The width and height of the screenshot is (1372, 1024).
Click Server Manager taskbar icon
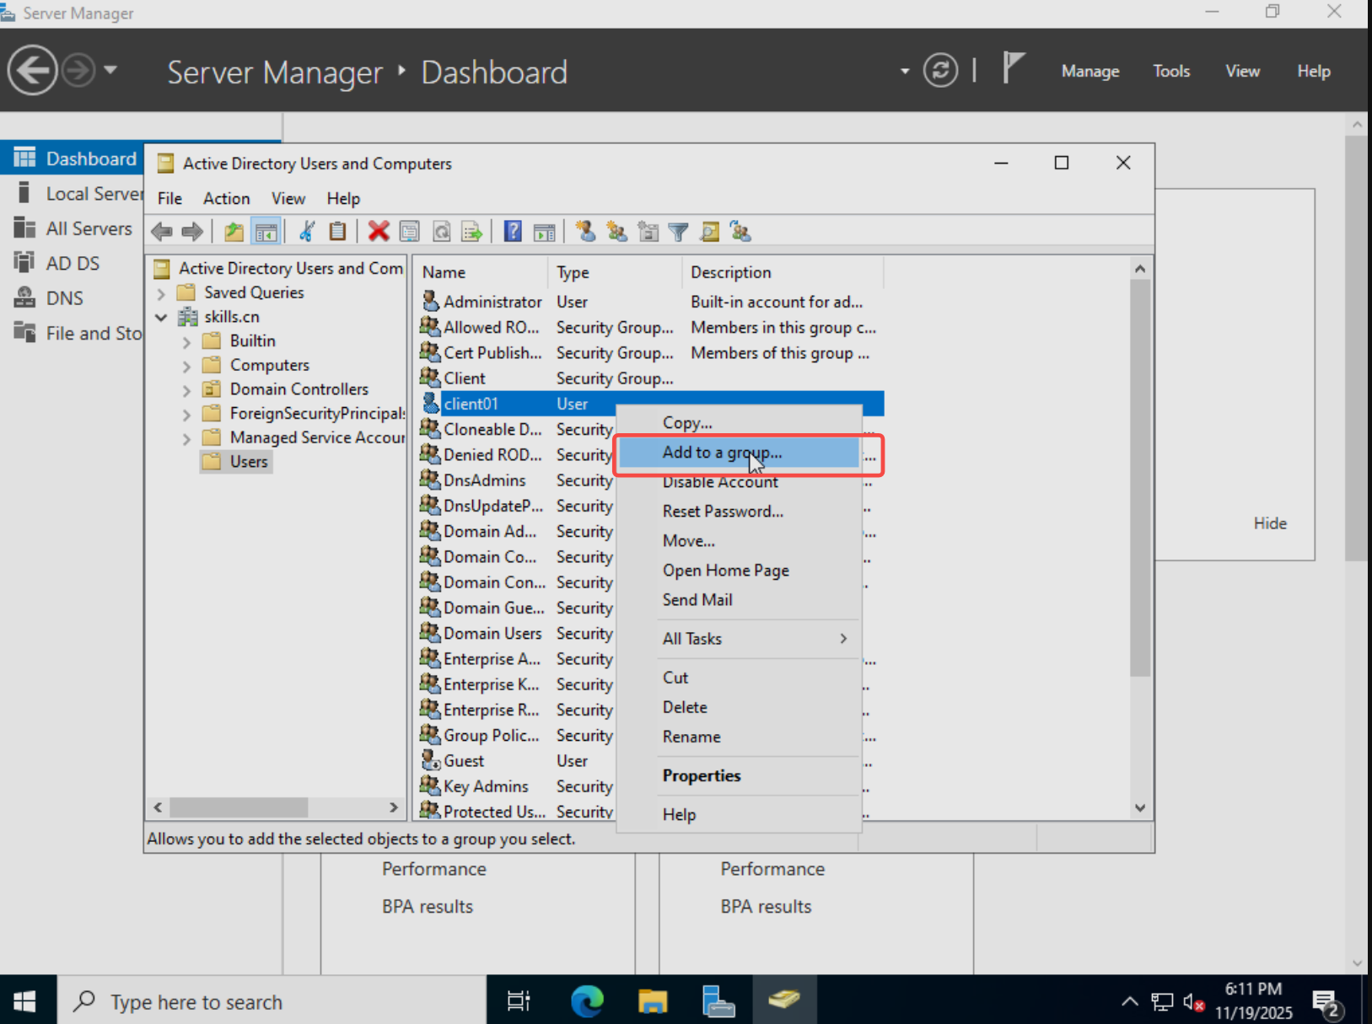[718, 1000]
